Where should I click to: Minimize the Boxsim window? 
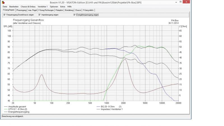click(176, 2)
